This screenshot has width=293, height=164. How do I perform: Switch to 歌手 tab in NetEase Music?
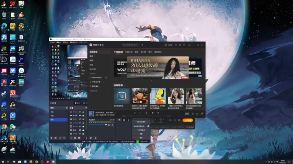point(150,52)
